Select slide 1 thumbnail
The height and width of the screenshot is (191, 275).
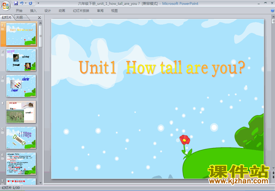pyautogui.click(x=21, y=34)
